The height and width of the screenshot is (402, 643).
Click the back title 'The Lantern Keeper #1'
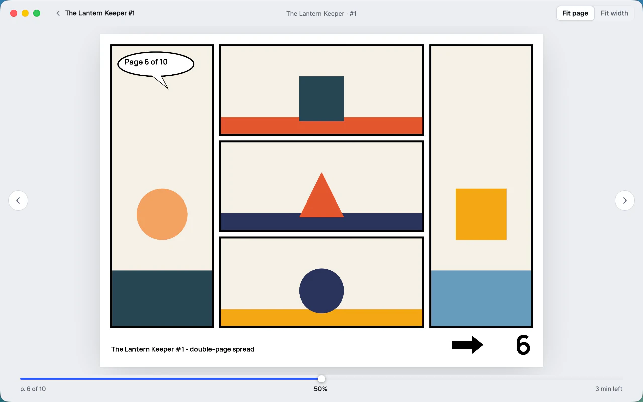point(100,13)
